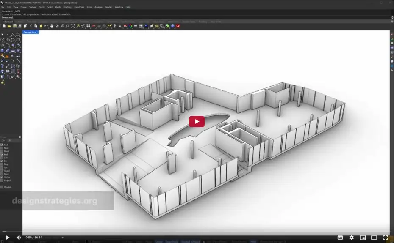Click the Save icon in Standard toolbar
The image size is (394, 243).
tap(14, 26)
